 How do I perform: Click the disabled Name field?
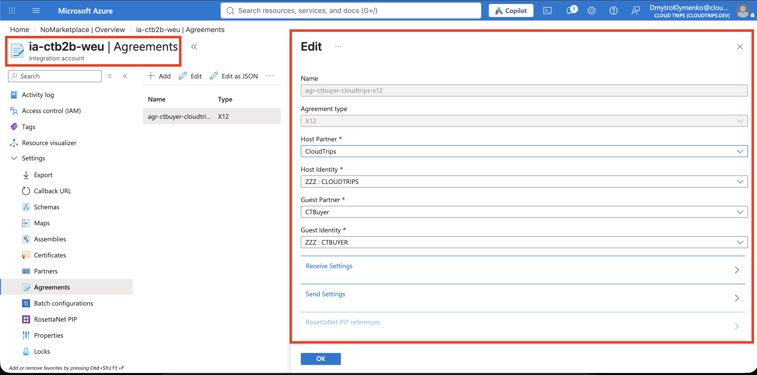pyautogui.click(x=524, y=90)
